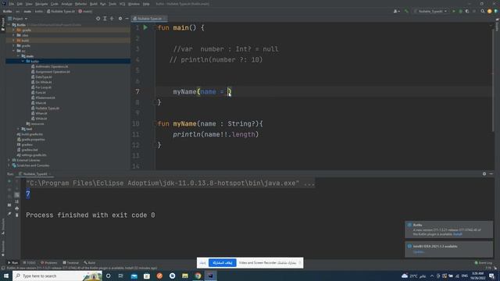The image size is (500, 281).
Task: Click the Windows search box
Action: click(57, 276)
